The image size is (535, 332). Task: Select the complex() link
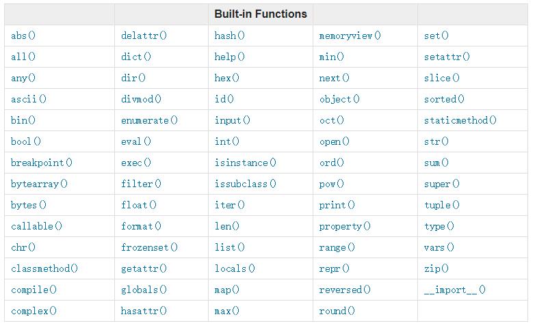click(x=34, y=311)
